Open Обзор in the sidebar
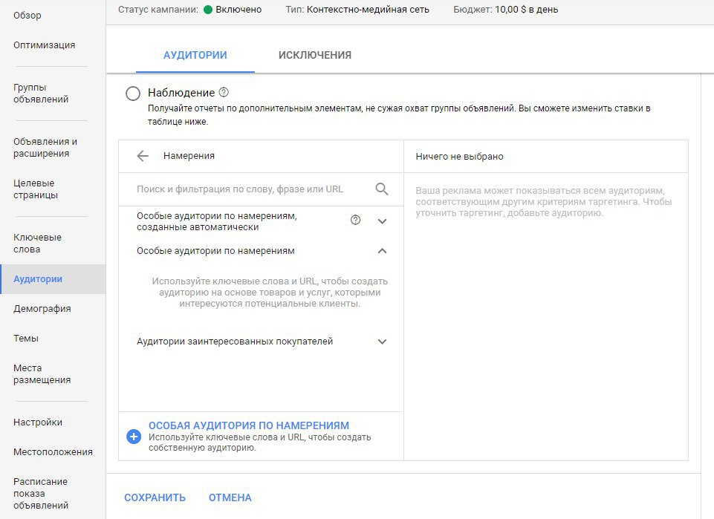Viewport: 714px width, 519px height. (27, 15)
